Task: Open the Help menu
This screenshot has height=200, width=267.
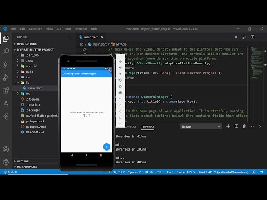Action: tap(94, 29)
